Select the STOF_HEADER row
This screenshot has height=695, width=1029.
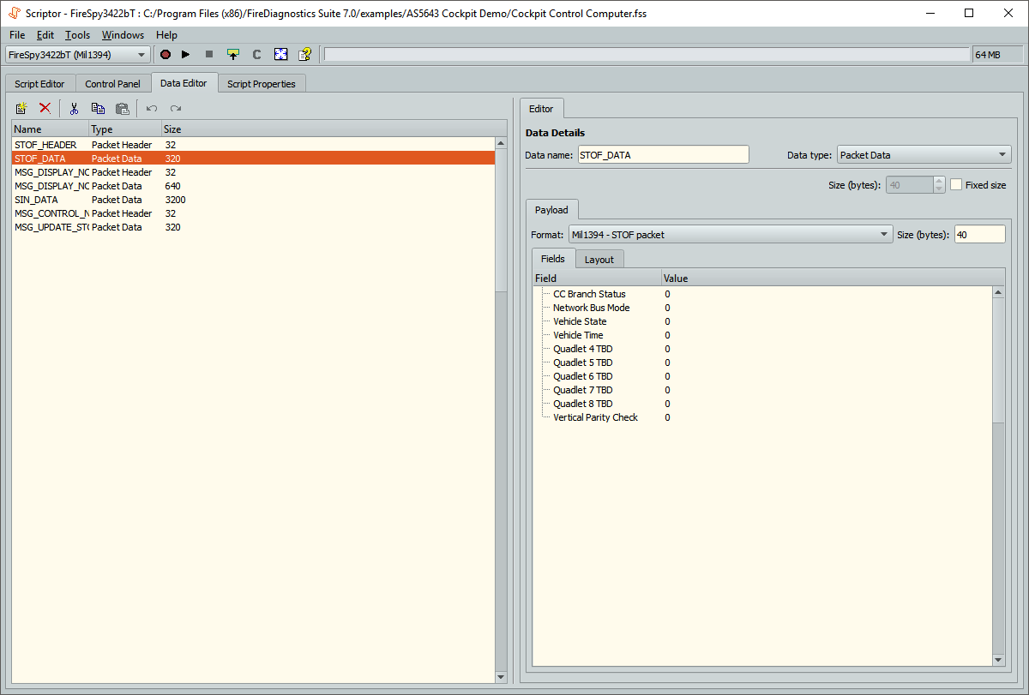point(253,145)
